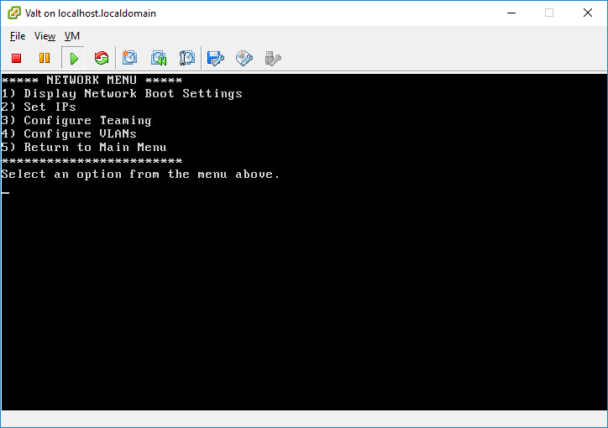Open the VM menu

(x=72, y=36)
